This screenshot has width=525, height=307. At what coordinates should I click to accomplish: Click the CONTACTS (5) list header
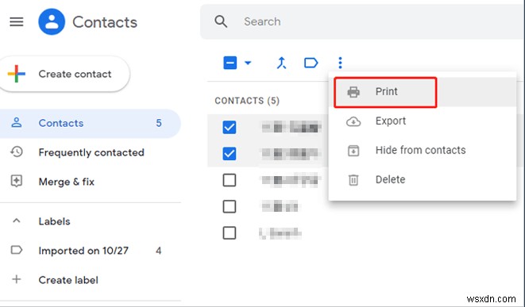(247, 101)
